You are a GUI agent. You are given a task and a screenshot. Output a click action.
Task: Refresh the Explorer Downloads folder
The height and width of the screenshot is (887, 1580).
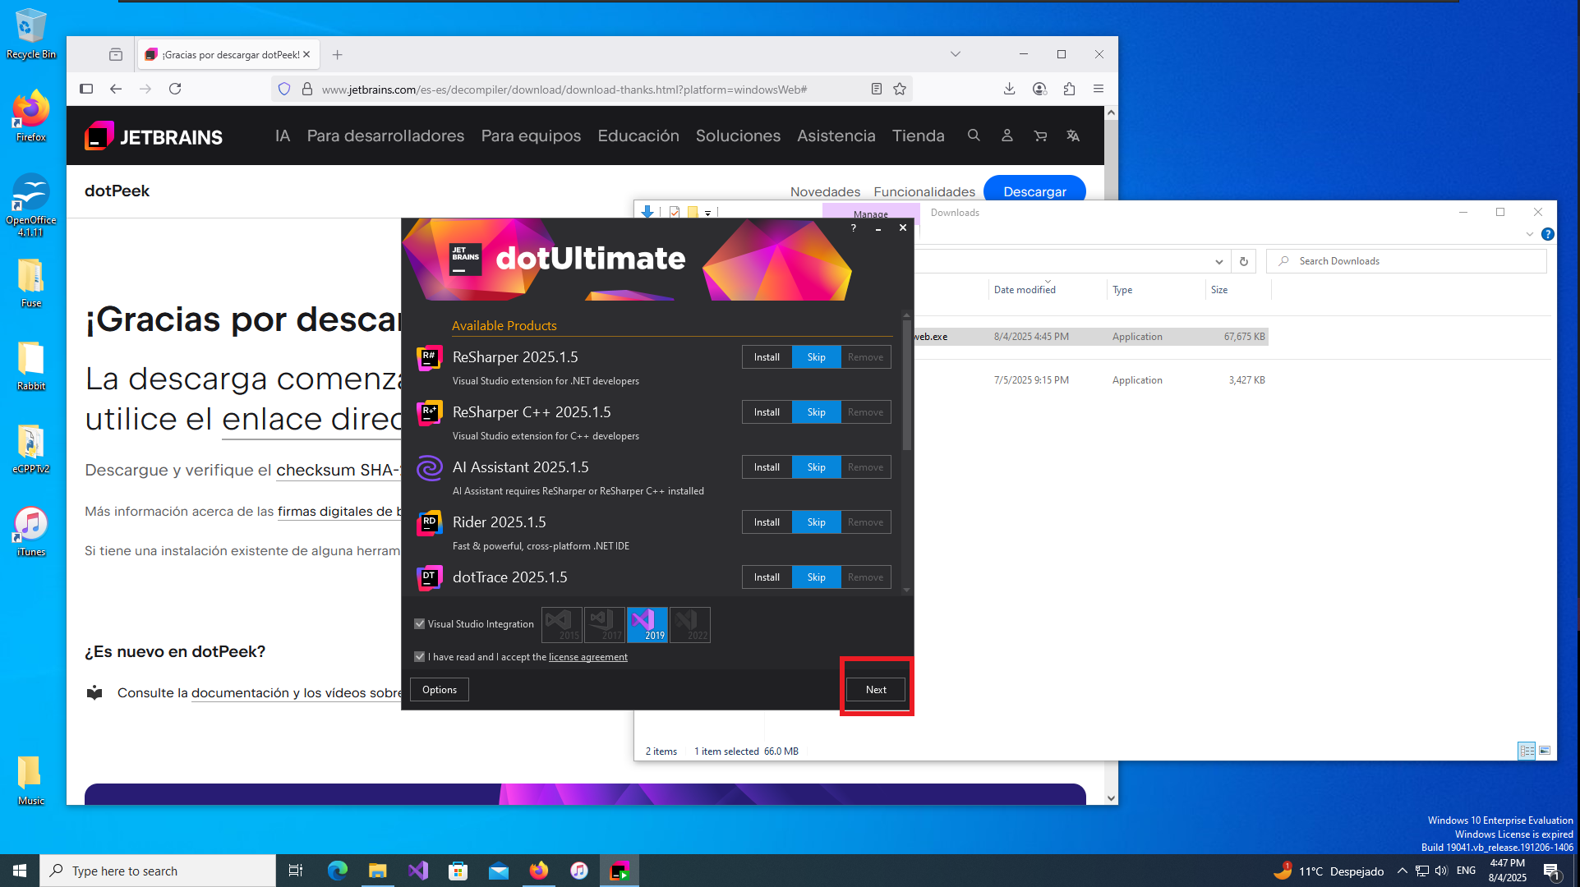click(x=1244, y=261)
